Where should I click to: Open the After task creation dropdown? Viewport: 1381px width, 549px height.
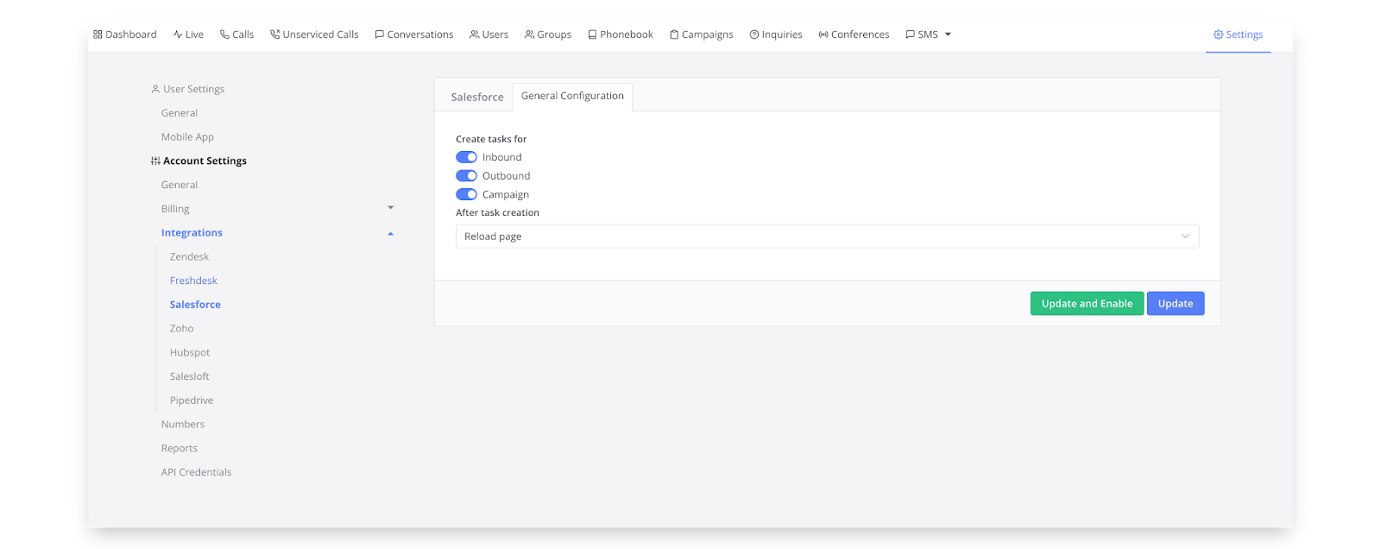827,237
